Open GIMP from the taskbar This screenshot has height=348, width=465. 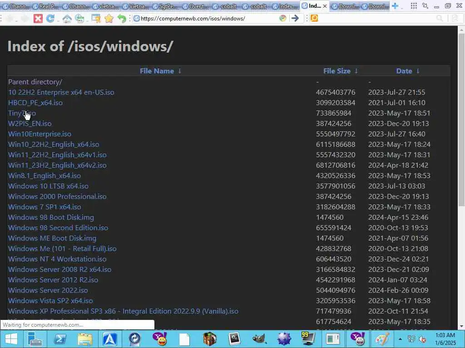coord(259,339)
